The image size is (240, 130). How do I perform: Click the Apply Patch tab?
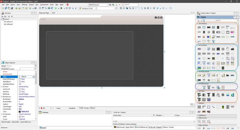point(130,127)
